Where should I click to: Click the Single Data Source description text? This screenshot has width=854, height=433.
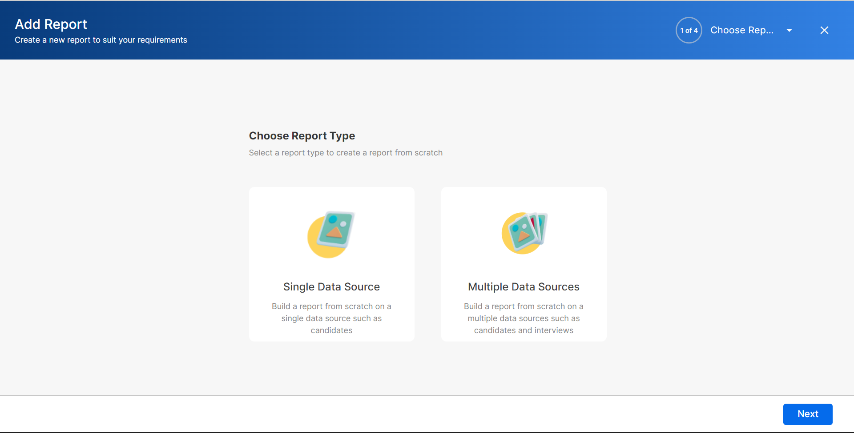(x=331, y=318)
